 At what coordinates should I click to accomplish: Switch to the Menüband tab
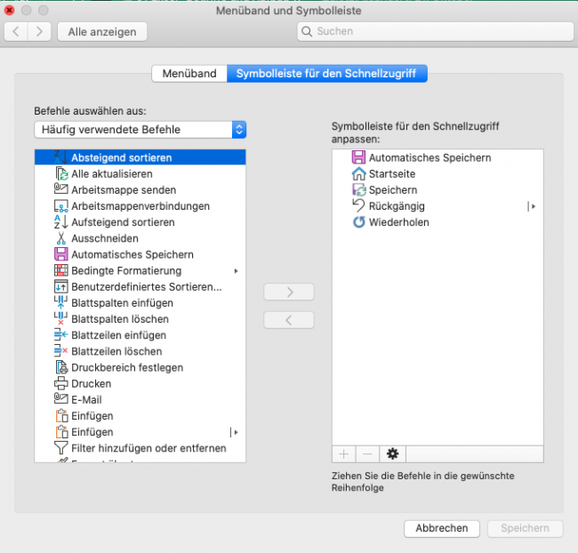click(189, 74)
